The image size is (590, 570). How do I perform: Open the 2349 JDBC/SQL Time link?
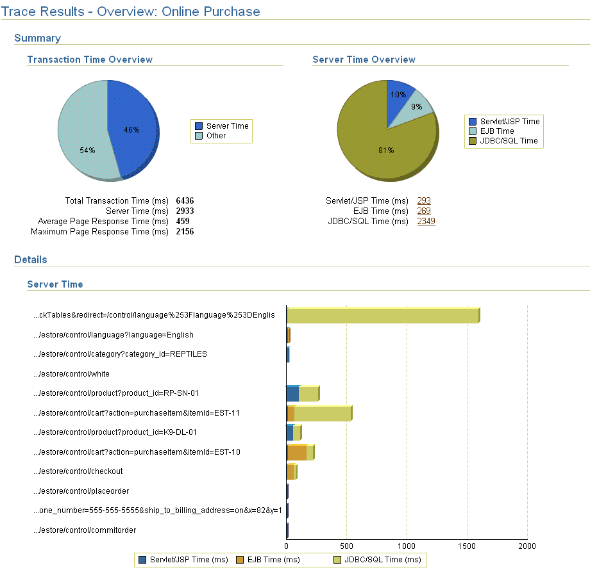pos(426,221)
